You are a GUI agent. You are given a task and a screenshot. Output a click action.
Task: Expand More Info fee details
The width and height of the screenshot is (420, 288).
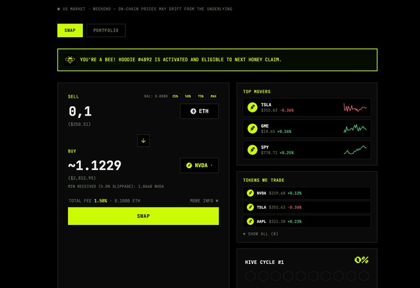coord(204,201)
